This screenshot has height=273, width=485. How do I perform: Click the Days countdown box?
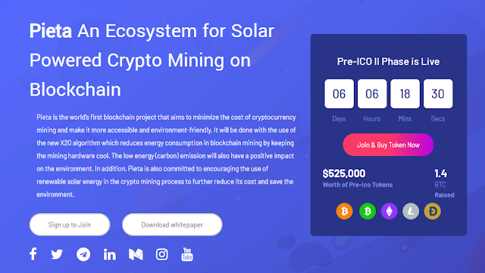(x=339, y=94)
